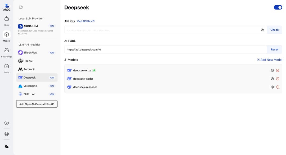Click Add New Model

click(x=270, y=60)
